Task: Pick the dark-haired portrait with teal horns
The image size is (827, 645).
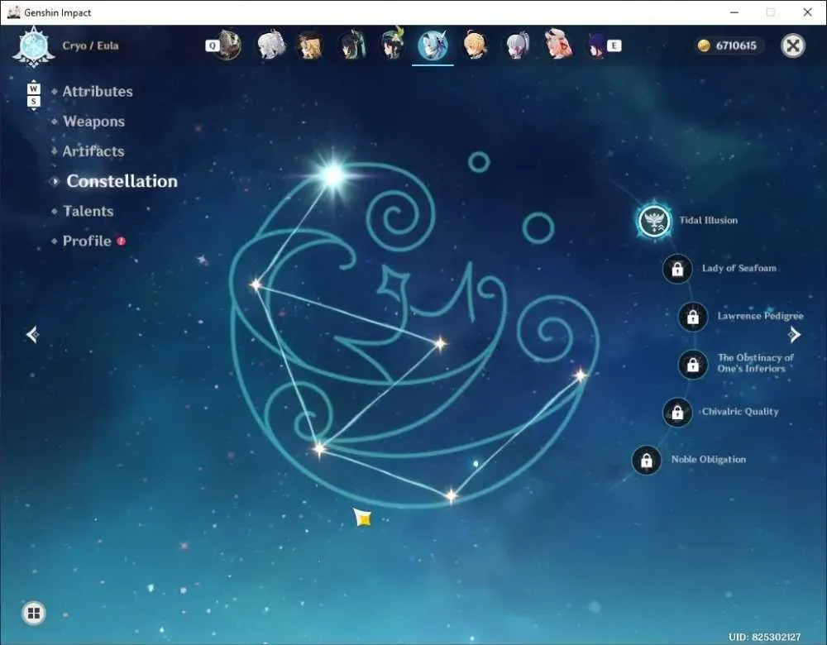Action: pos(351,45)
